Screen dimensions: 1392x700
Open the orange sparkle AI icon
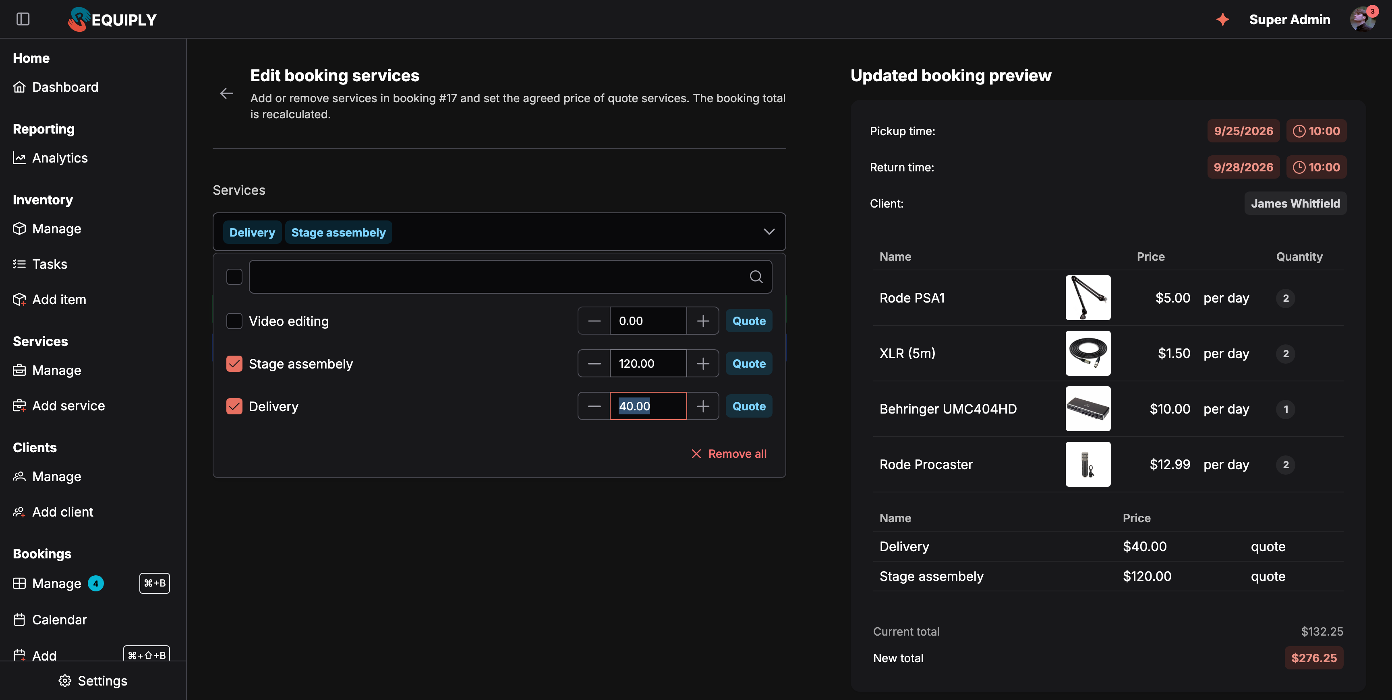[x=1222, y=19]
